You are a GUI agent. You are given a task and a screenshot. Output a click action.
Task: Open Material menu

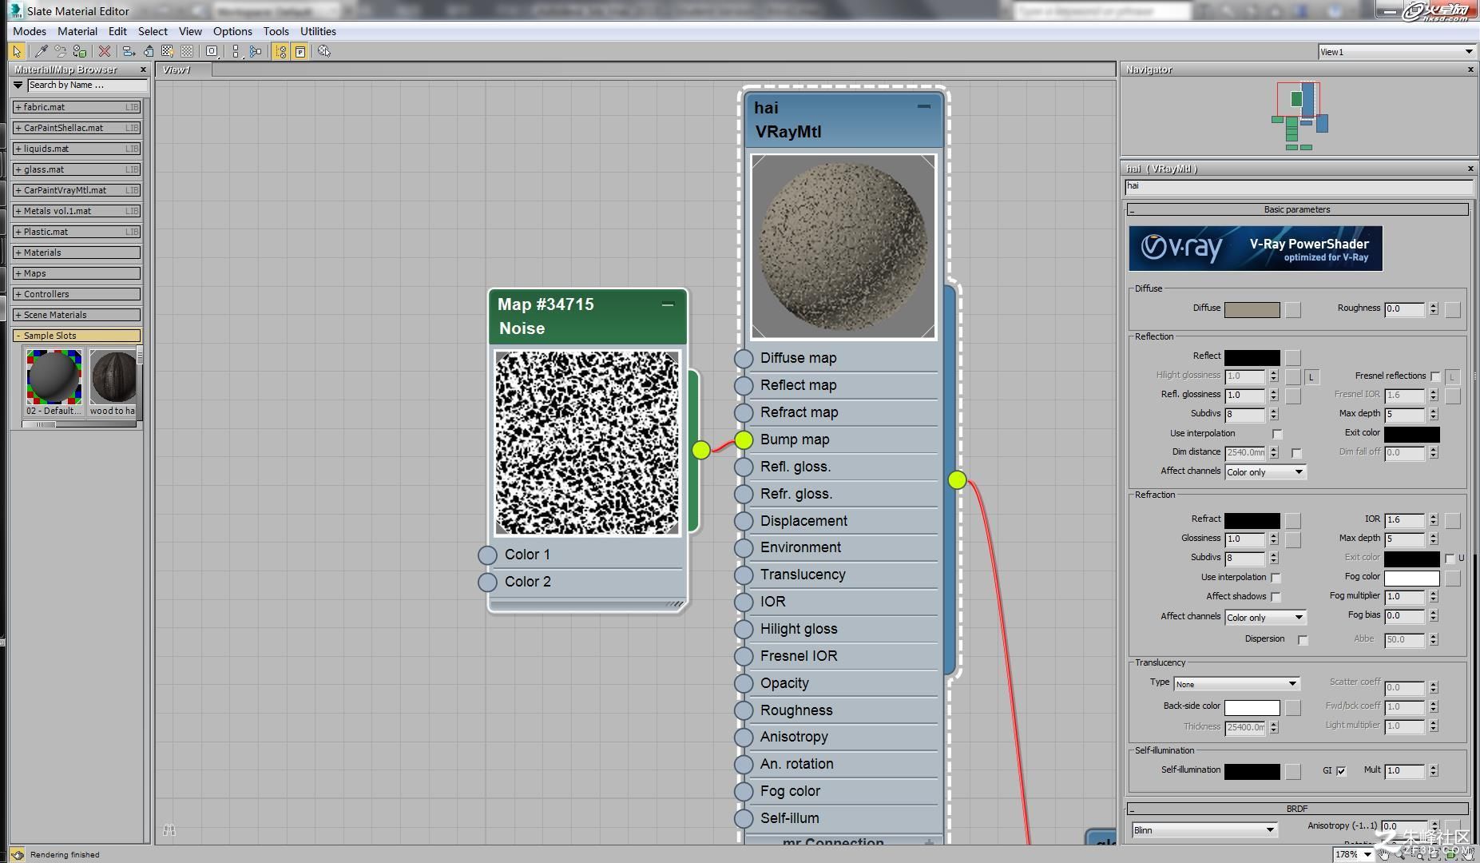[77, 31]
